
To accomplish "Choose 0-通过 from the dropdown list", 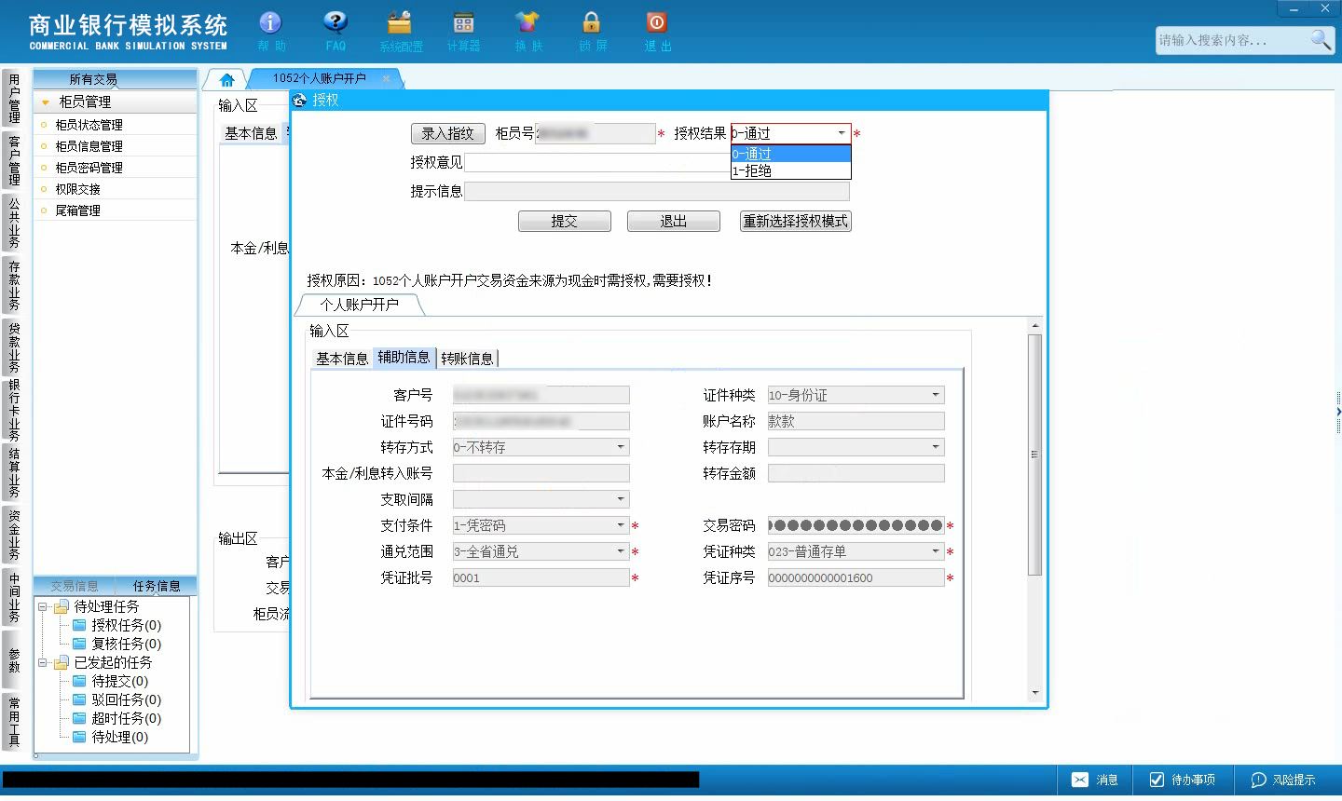I will (x=790, y=154).
